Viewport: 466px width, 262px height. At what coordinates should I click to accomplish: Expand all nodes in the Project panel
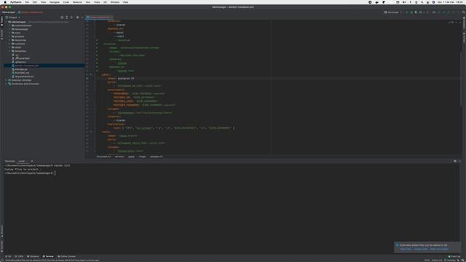66,17
